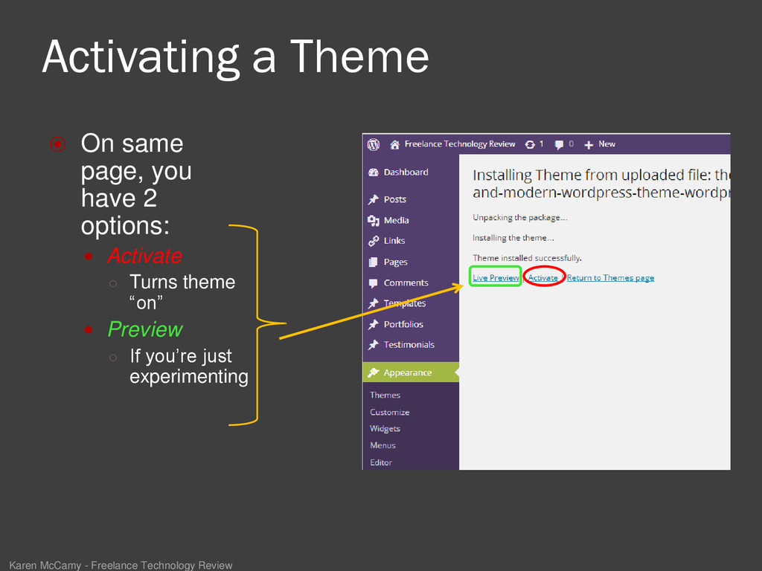Select Themes under Appearance
The image size is (762, 571).
(385, 396)
